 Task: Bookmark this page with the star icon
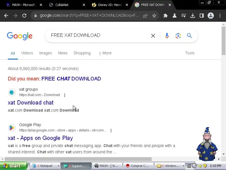[154, 16]
